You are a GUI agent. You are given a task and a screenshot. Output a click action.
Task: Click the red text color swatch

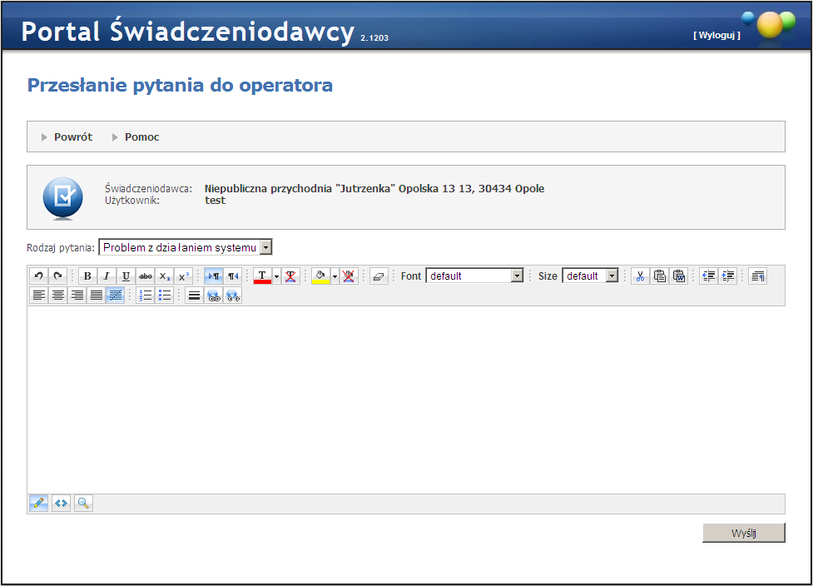click(262, 276)
